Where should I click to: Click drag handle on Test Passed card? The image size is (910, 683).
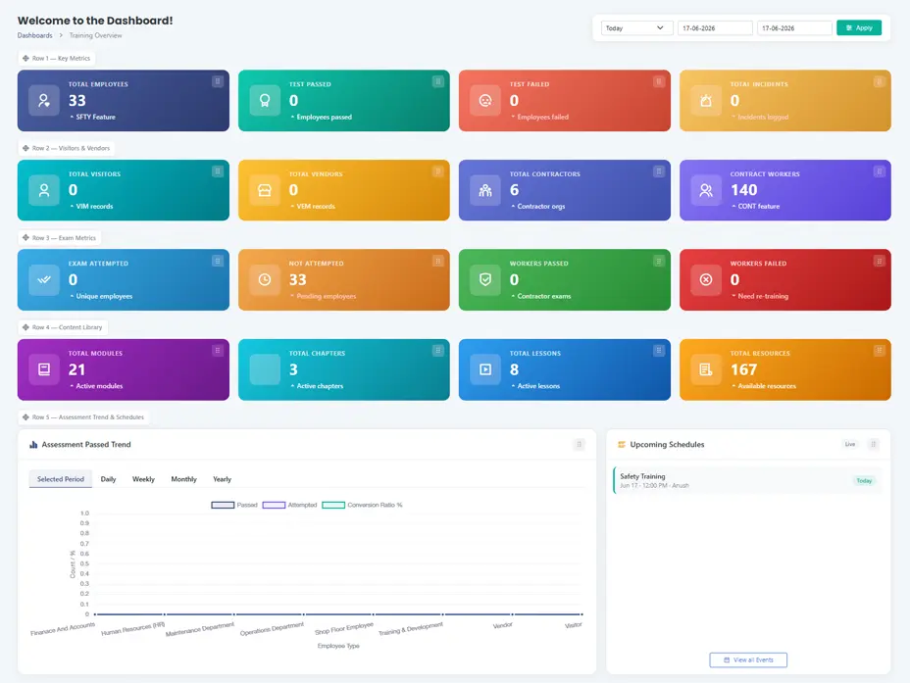point(438,81)
